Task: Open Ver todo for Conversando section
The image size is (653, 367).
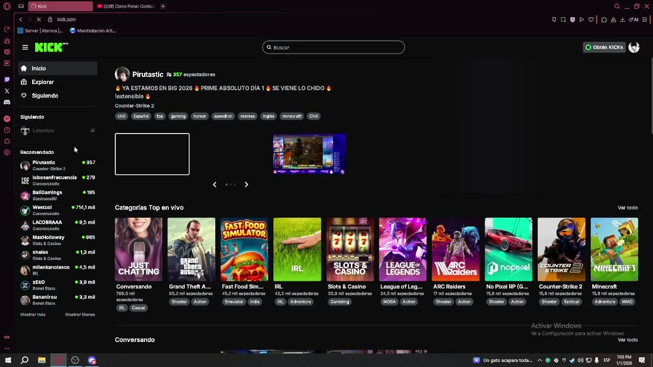Action: [x=627, y=340]
